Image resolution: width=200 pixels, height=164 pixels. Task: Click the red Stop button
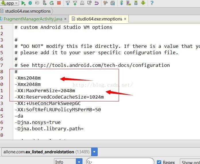click(x=59, y=3)
